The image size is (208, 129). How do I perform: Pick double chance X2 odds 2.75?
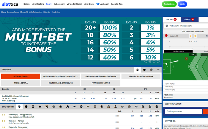(122, 99)
